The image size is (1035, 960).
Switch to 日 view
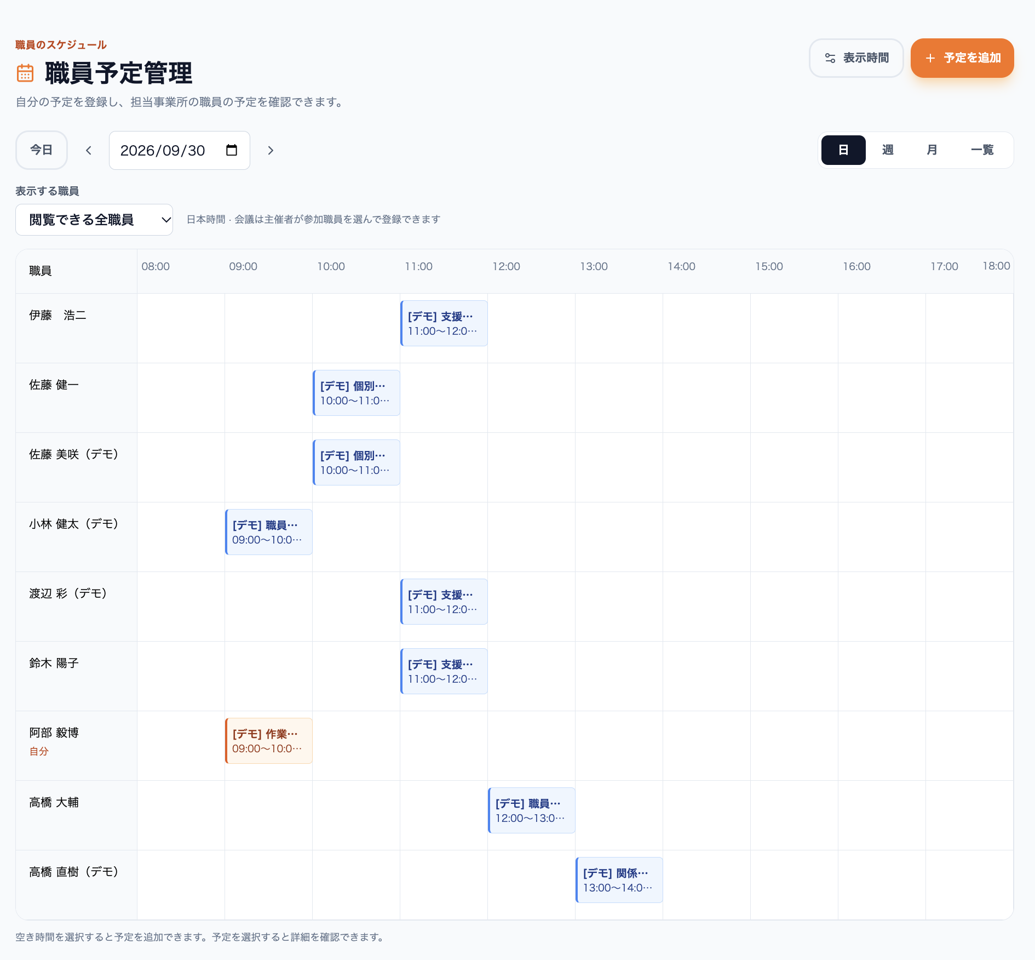coord(843,150)
